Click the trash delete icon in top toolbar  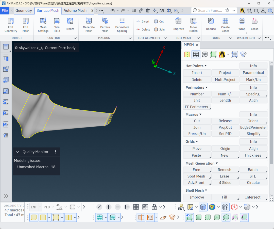[148, 10]
